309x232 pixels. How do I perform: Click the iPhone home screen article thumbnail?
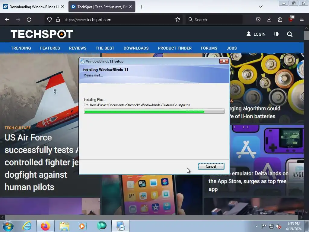(152, 194)
